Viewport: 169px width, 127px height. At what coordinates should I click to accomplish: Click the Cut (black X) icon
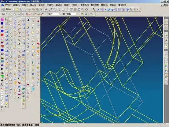point(41,9)
